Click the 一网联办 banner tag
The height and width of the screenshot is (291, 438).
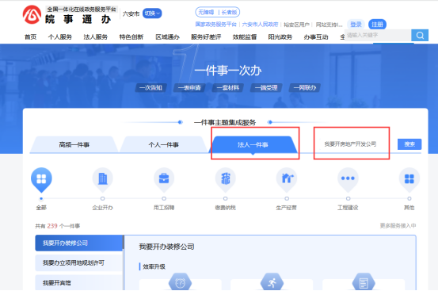point(305,88)
